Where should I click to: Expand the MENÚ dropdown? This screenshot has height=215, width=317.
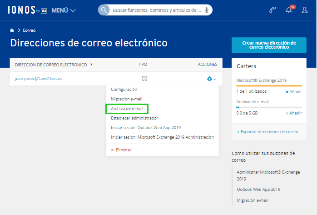coord(64,10)
